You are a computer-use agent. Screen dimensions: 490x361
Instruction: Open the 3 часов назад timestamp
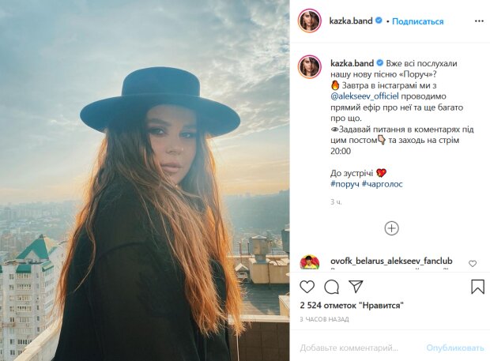point(323,318)
